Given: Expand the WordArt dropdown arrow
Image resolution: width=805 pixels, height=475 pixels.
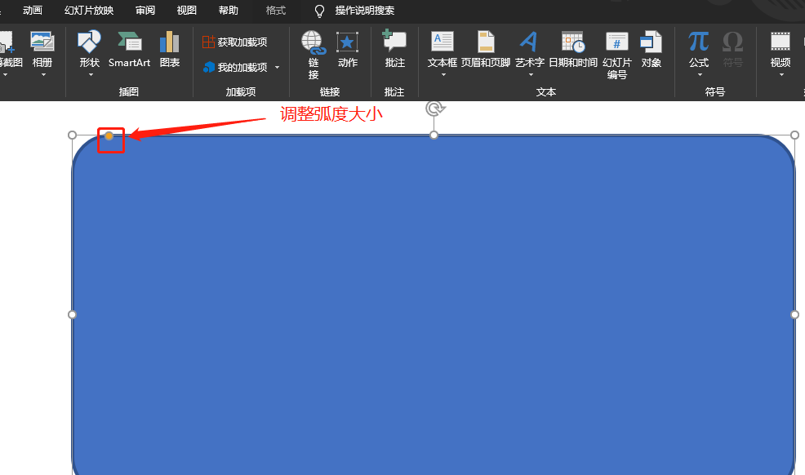Looking at the screenshot, I should (x=531, y=75).
